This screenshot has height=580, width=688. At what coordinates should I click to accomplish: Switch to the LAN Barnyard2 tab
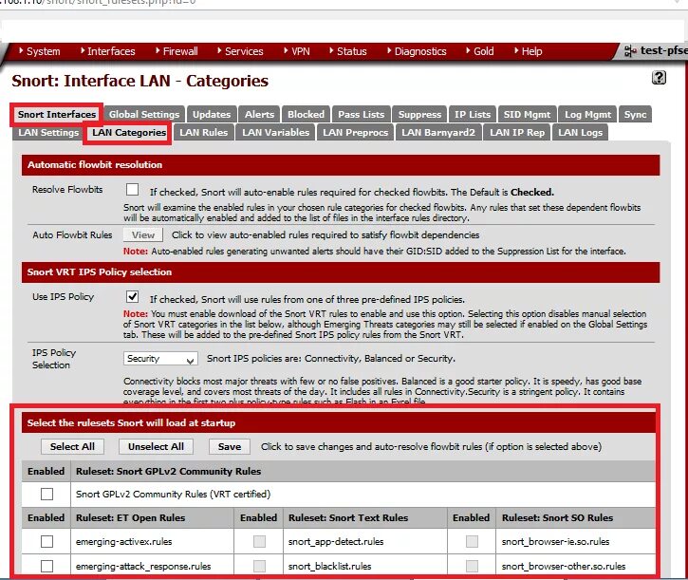click(x=438, y=133)
